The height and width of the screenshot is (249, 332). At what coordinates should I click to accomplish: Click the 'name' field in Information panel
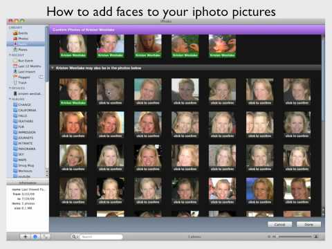click(x=29, y=190)
